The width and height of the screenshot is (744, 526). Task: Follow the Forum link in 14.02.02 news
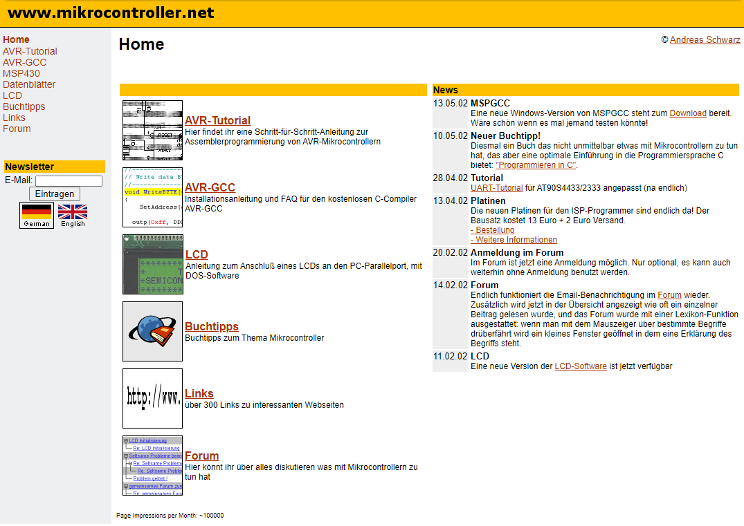pyautogui.click(x=669, y=294)
